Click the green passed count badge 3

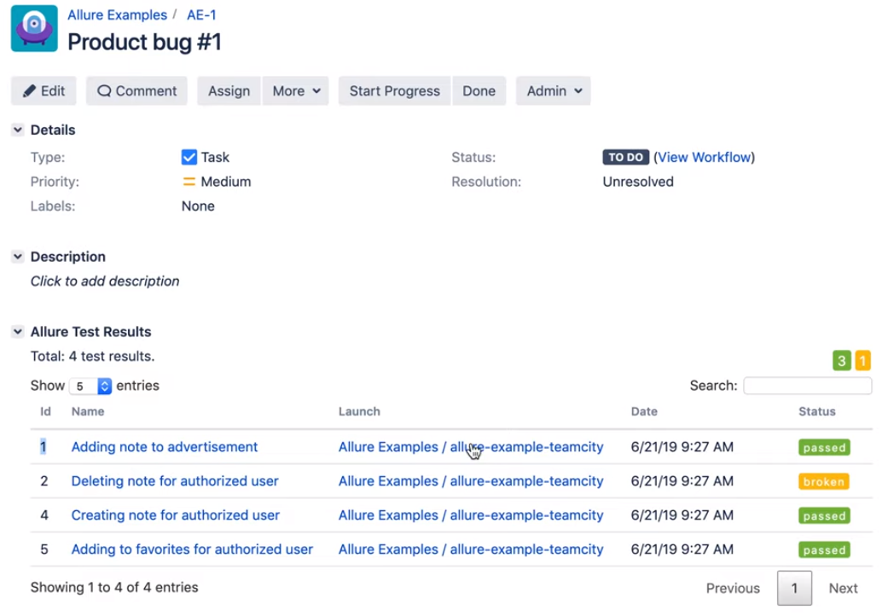pos(842,361)
